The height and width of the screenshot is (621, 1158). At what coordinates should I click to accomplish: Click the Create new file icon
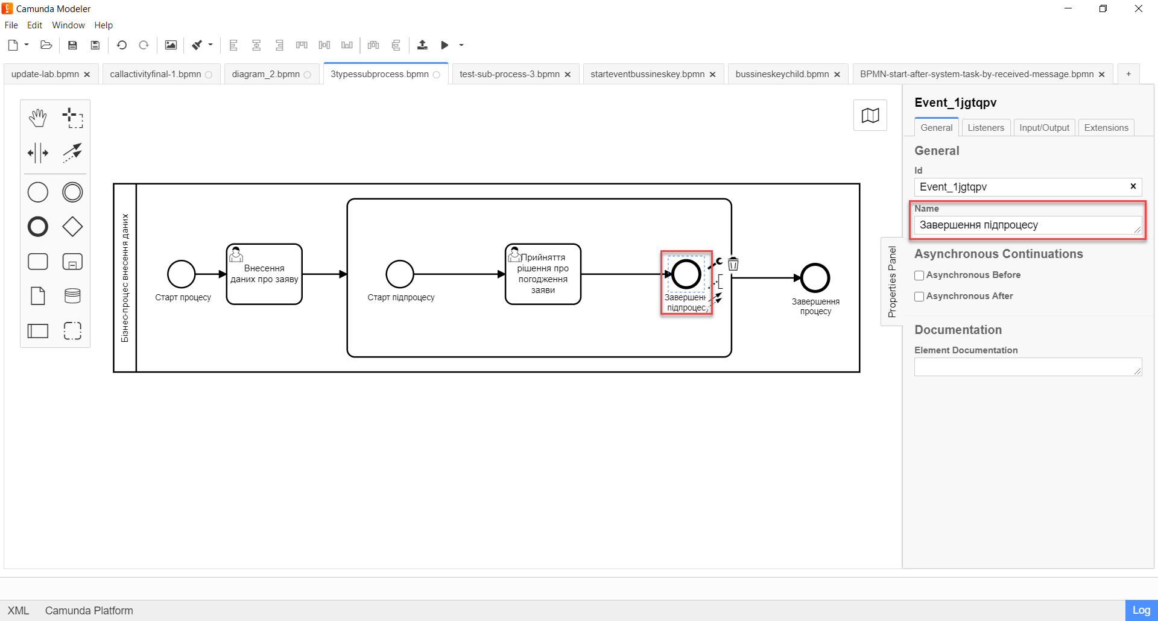tap(13, 45)
